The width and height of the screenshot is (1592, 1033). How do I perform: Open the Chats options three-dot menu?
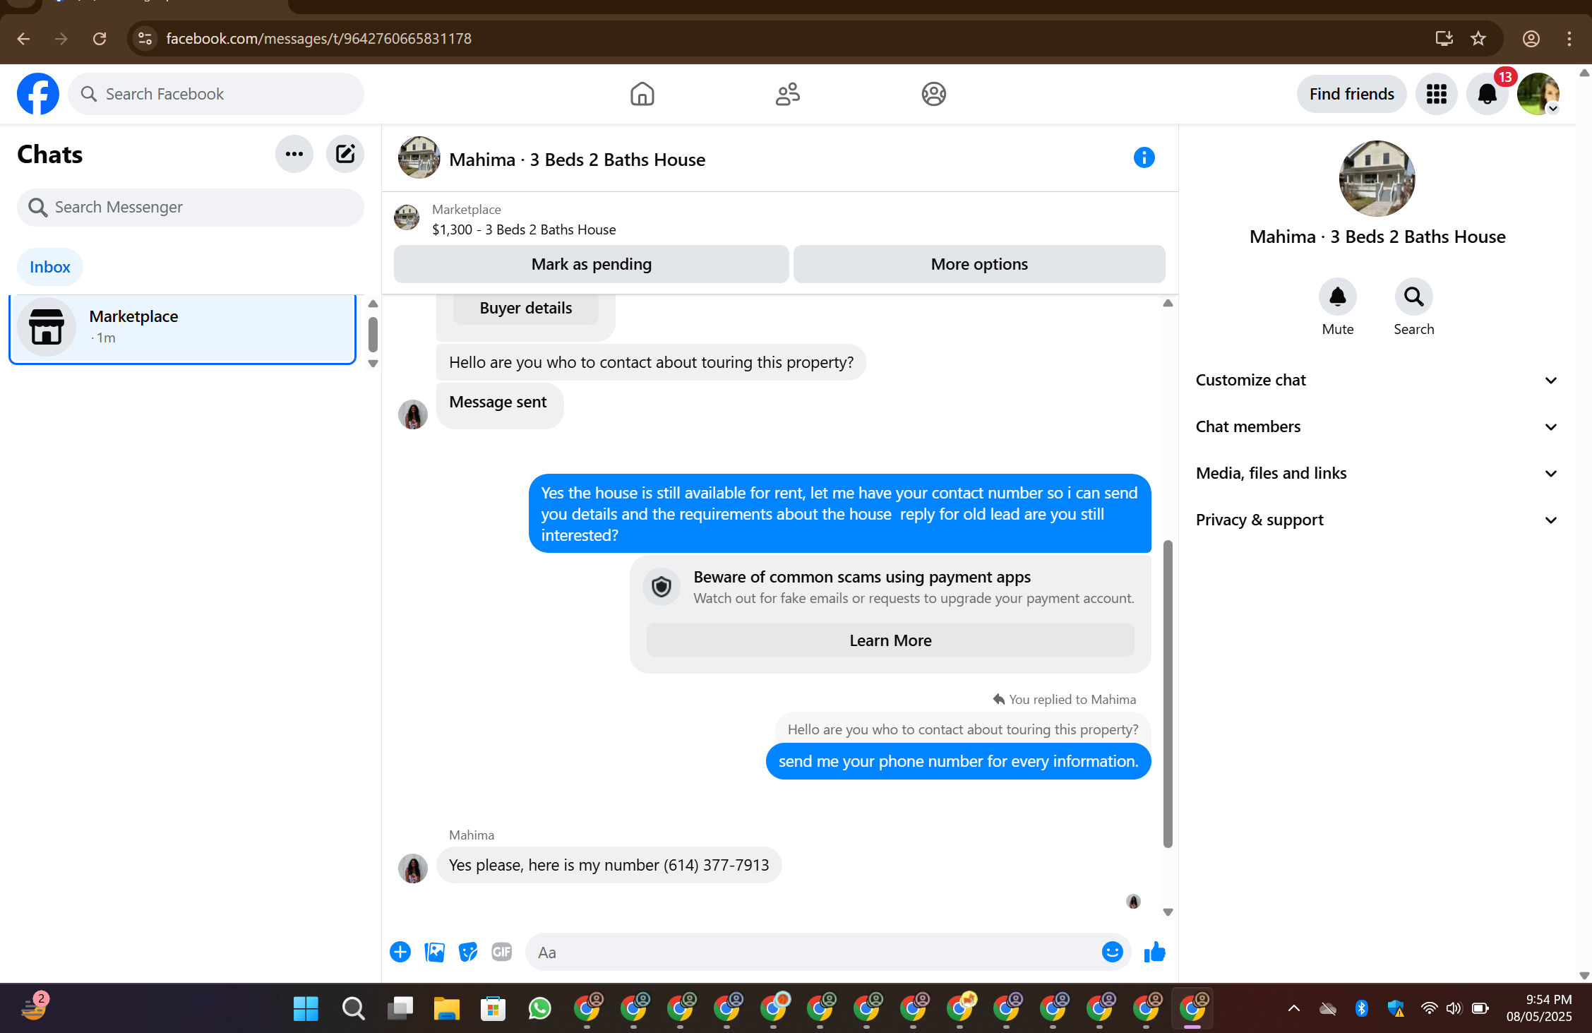(x=294, y=154)
